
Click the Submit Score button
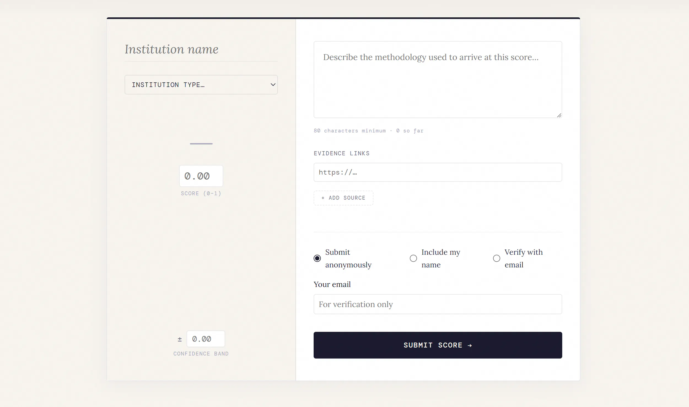[x=438, y=345]
